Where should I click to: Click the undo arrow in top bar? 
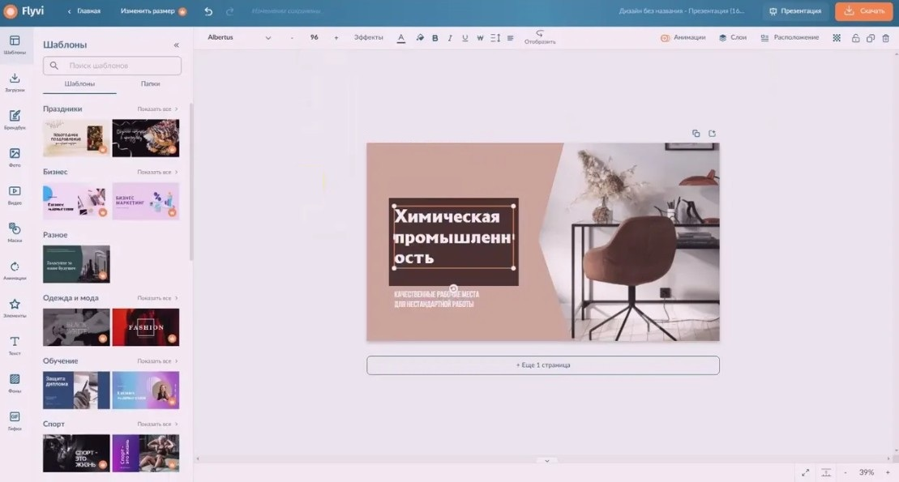(x=208, y=11)
